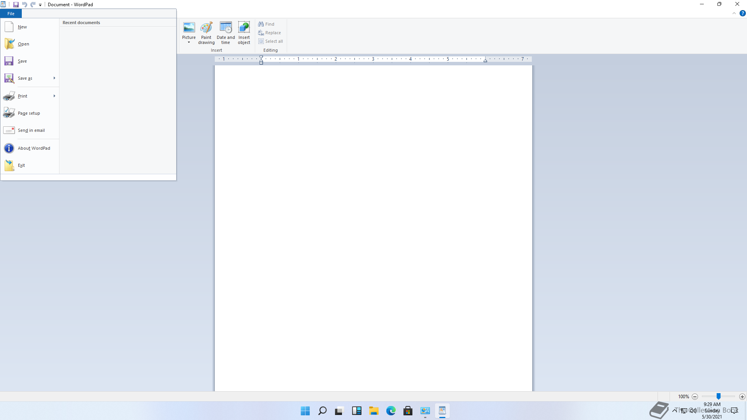Viewport: 747px width, 420px height.
Task: Expand the Save as submenu arrow
Action: click(54, 78)
